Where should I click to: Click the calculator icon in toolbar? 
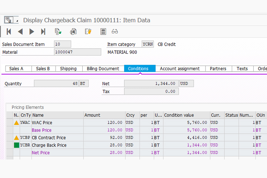click(x=103, y=32)
